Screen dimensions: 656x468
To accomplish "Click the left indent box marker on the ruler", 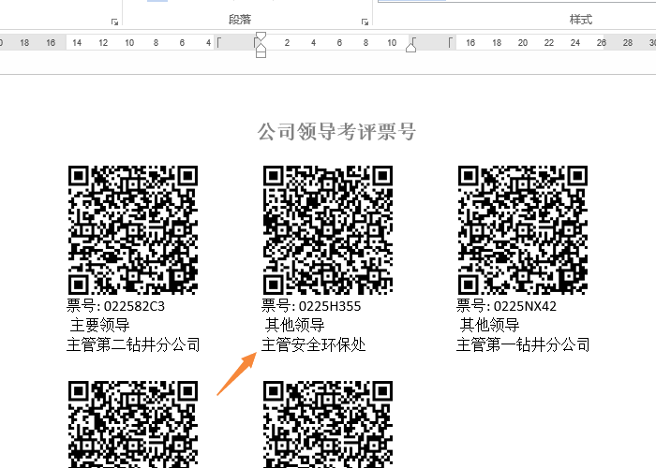I will [x=261, y=54].
